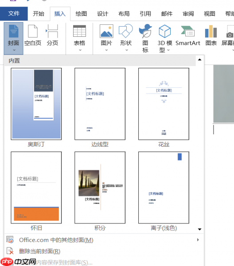Open the 邮件 tab
Viewport: 234px width, 266px height.
[x=167, y=14]
